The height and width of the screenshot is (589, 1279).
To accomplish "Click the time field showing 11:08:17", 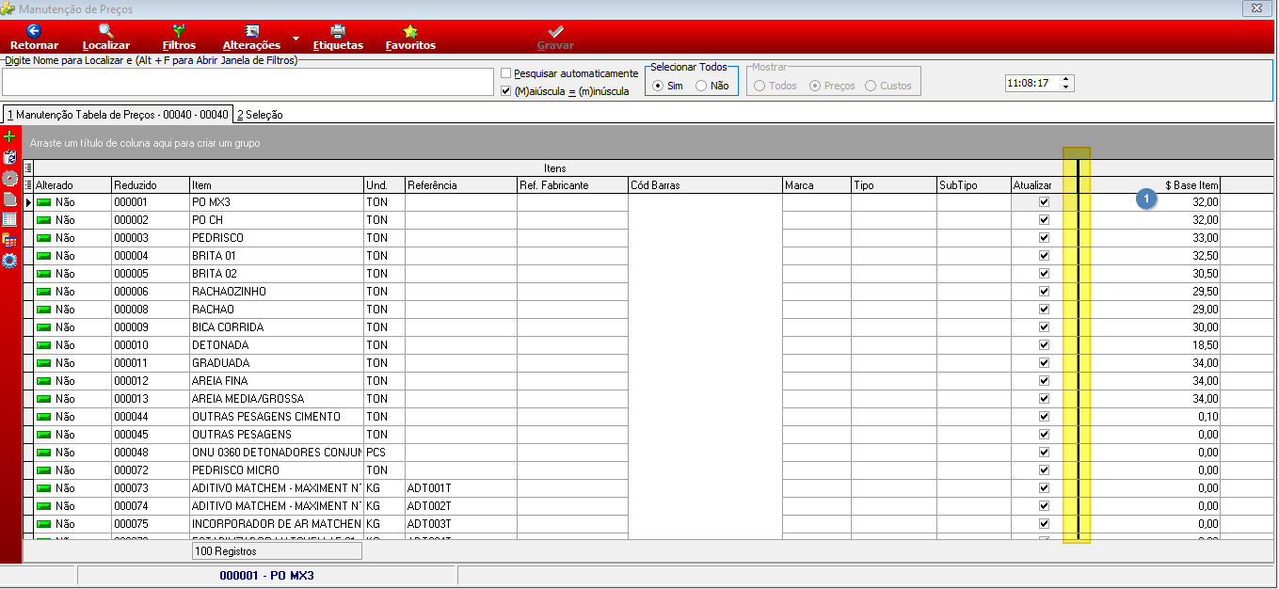I will pyautogui.click(x=1032, y=84).
